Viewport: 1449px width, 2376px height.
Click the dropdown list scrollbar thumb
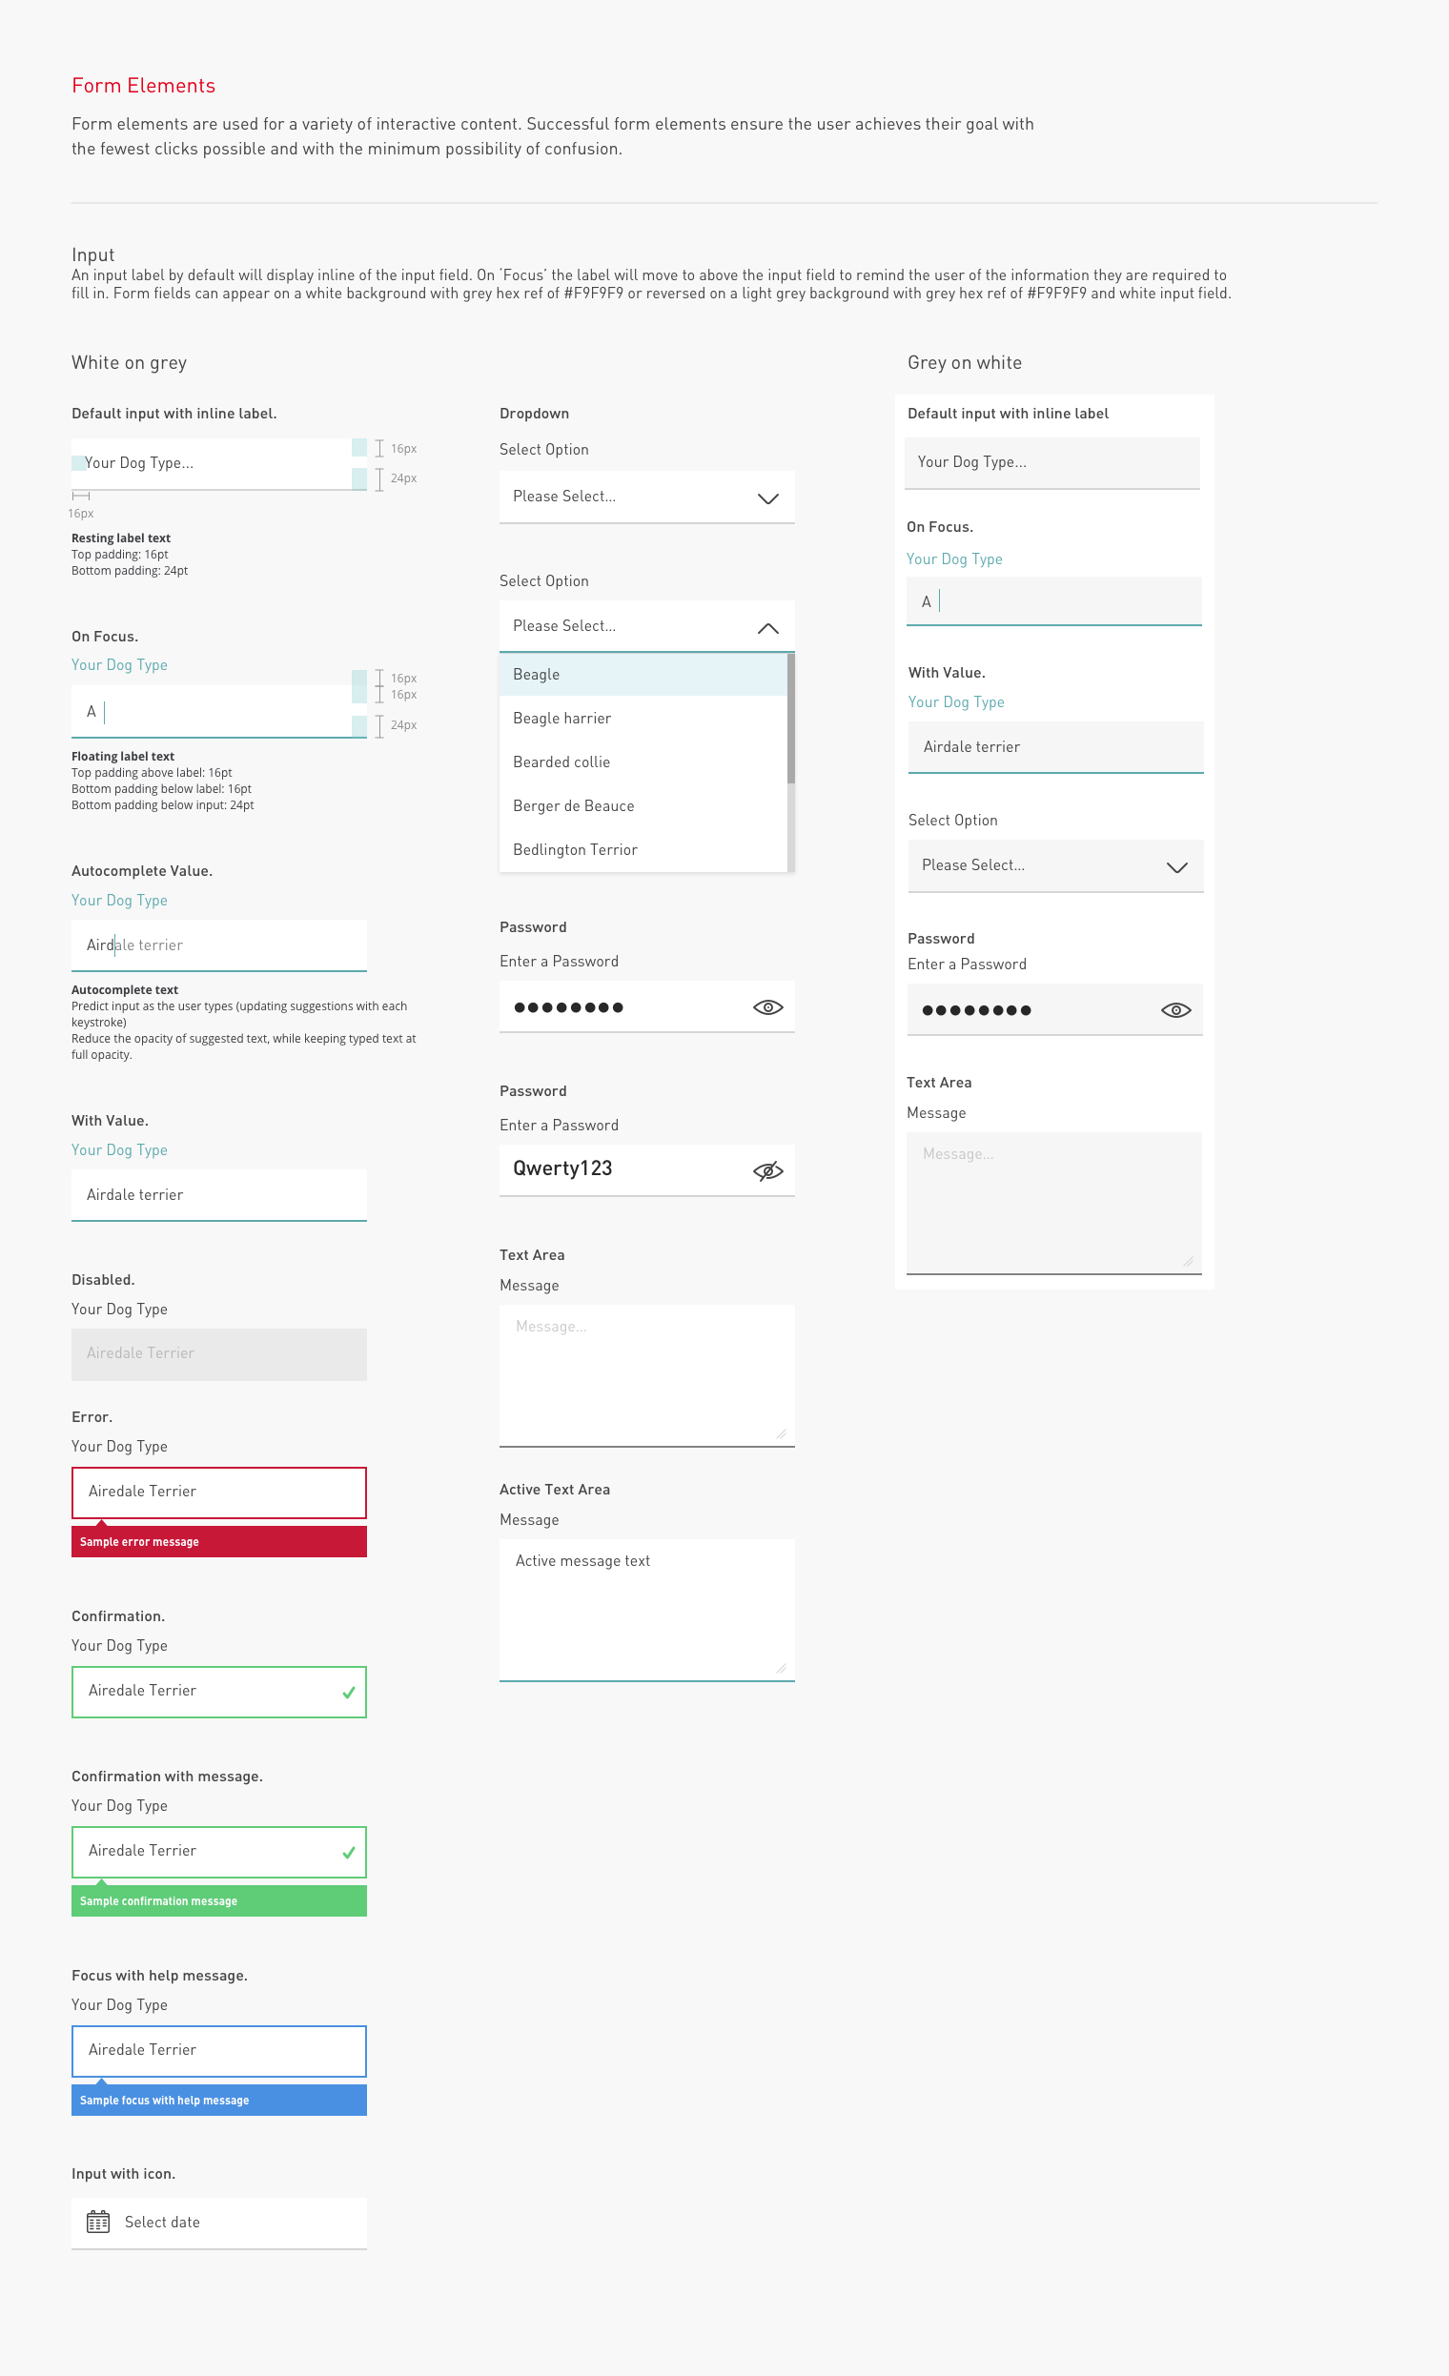tap(790, 719)
